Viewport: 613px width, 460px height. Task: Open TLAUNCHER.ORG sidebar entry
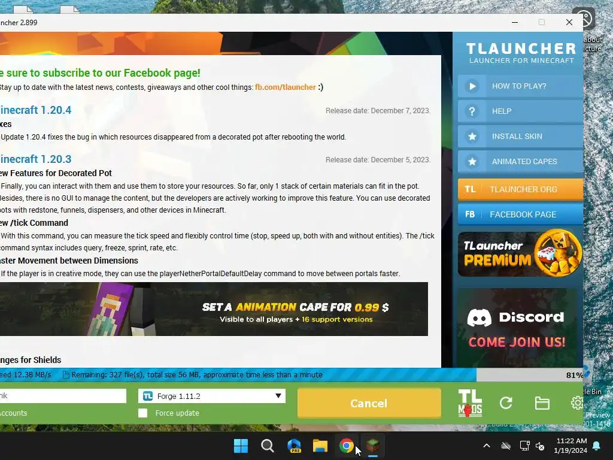[520, 189]
